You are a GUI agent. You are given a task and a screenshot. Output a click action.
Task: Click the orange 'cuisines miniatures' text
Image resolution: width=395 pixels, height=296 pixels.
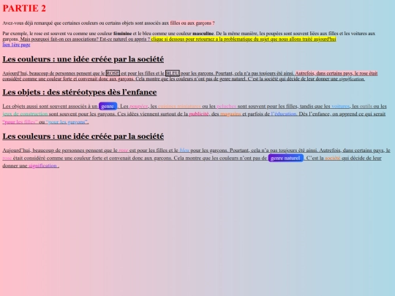(179, 107)
